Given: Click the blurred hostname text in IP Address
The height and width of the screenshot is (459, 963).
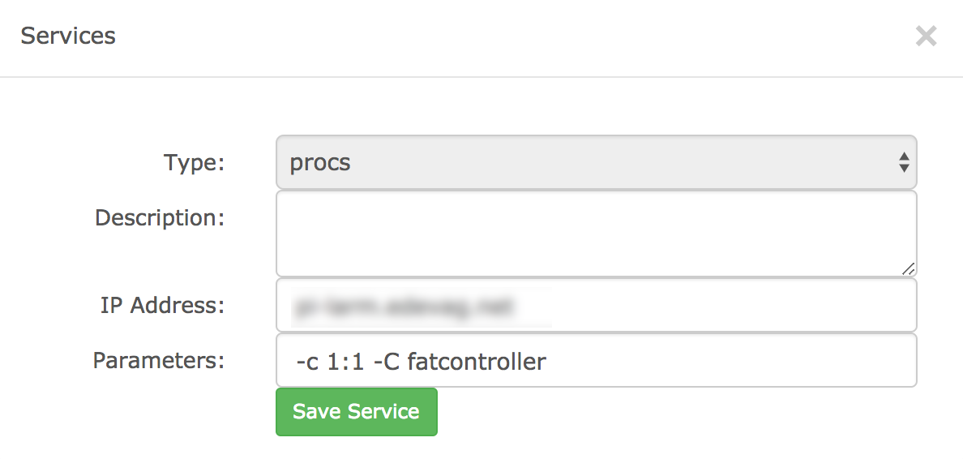Looking at the screenshot, I should [404, 306].
